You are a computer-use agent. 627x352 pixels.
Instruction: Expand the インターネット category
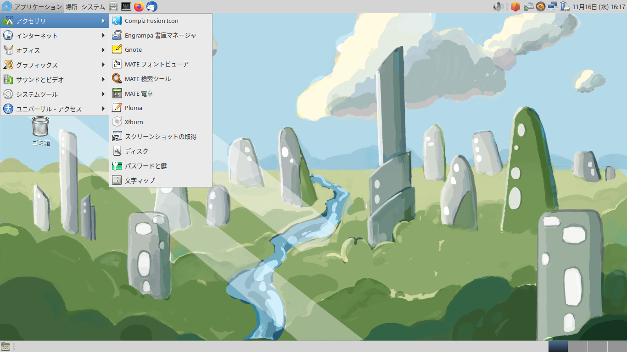(x=55, y=36)
